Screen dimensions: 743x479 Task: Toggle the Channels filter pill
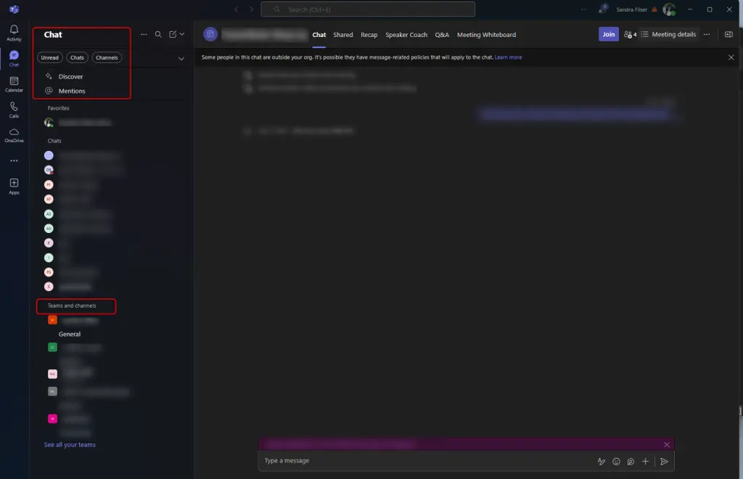tap(107, 57)
